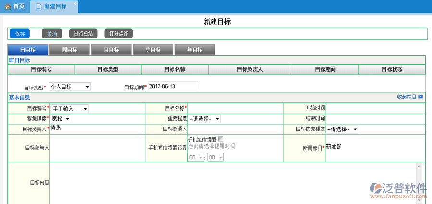
Task: Open the reminder hour dropdown
Action: pyautogui.click(x=196, y=157)
